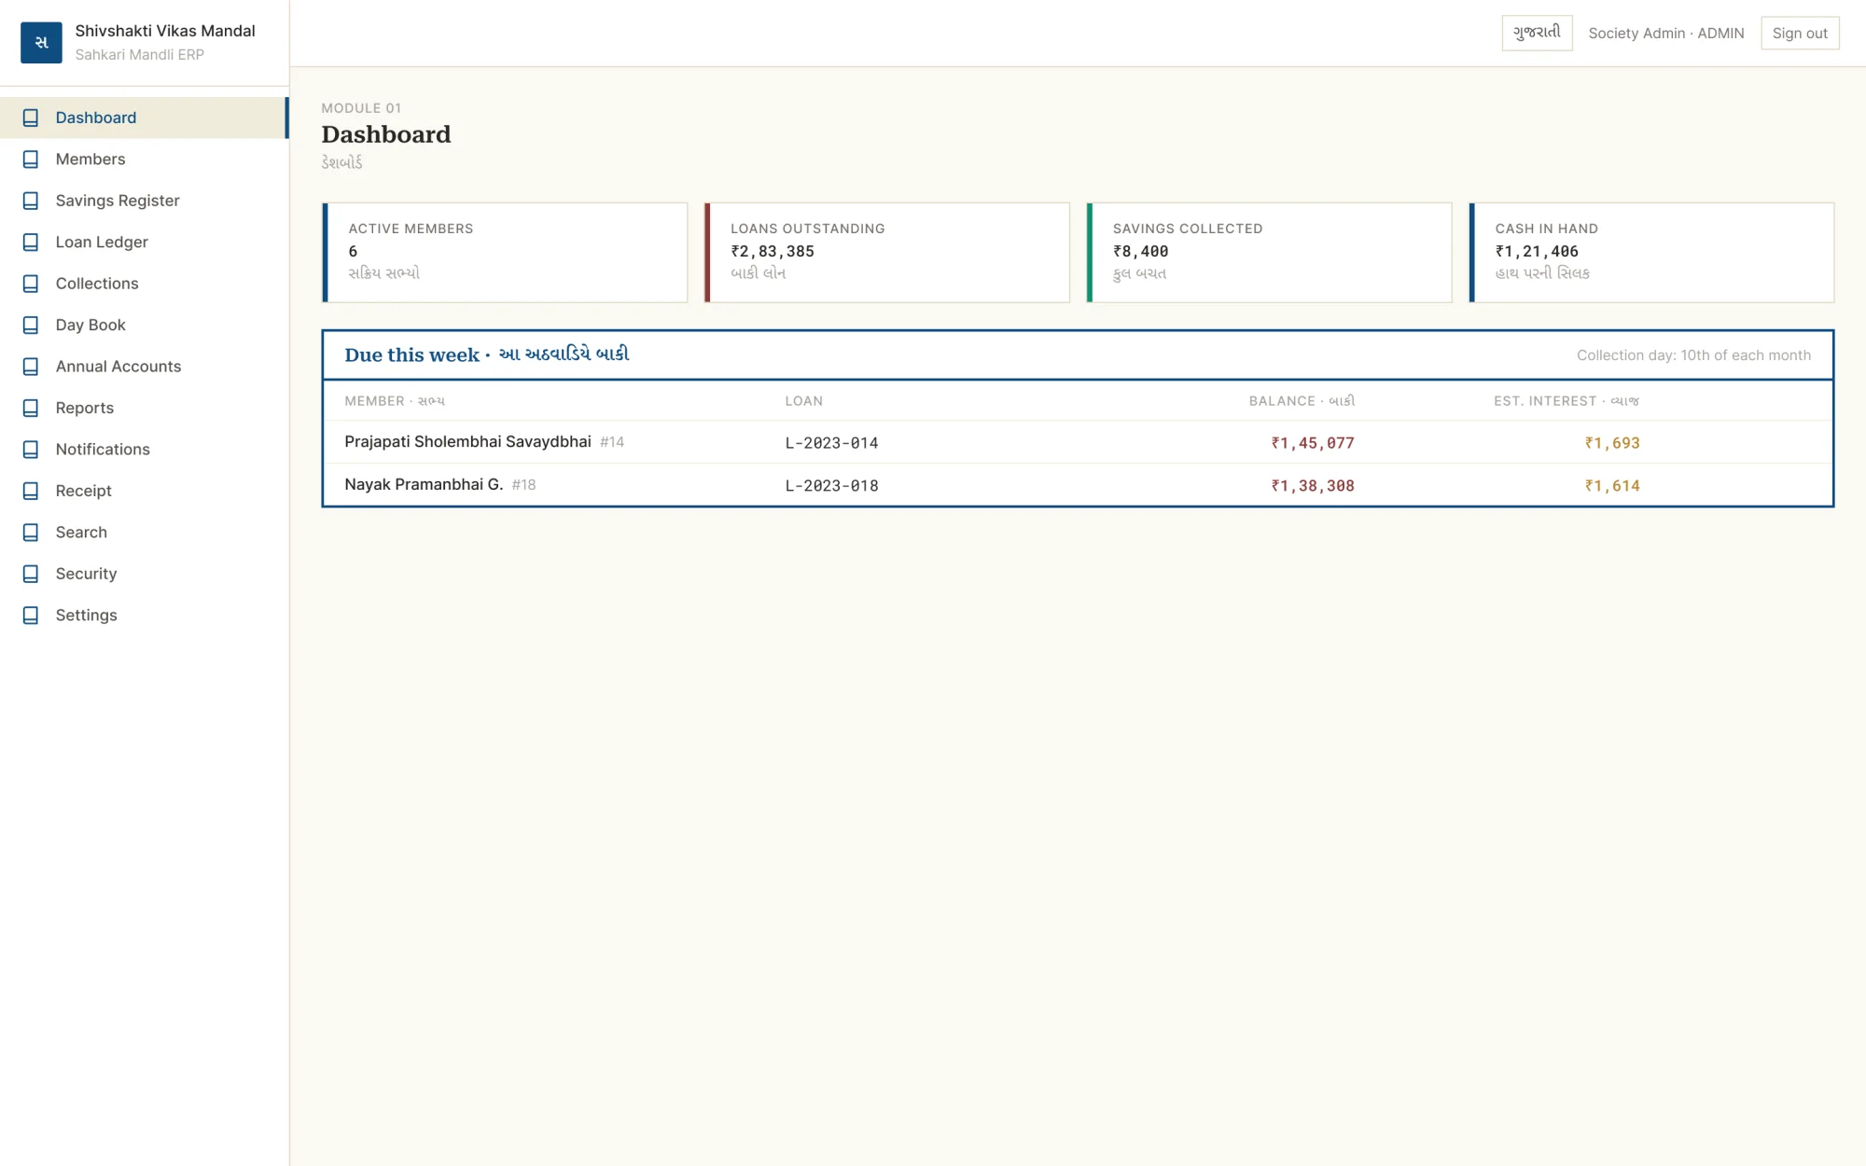Open the Savings Register label
This screenshot has width=1866, height=1166.
click(118, 201)
